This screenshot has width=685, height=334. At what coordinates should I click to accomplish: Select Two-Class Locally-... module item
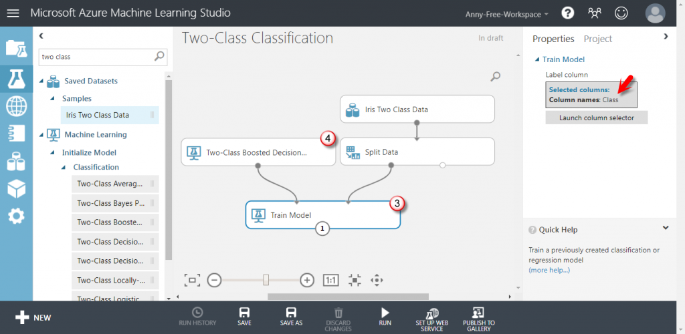point(115,280)
